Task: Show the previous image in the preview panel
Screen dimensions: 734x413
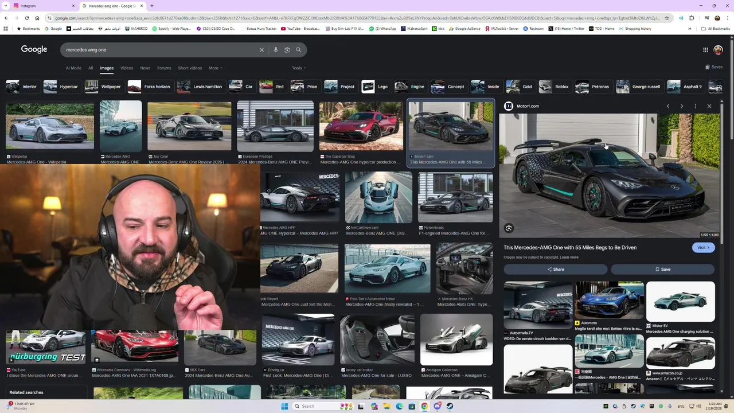Action: (668, 106)
